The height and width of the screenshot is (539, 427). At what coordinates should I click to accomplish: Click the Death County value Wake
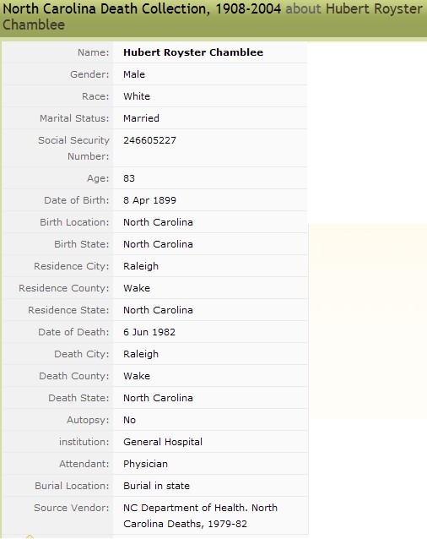click(x=137, y=376)
